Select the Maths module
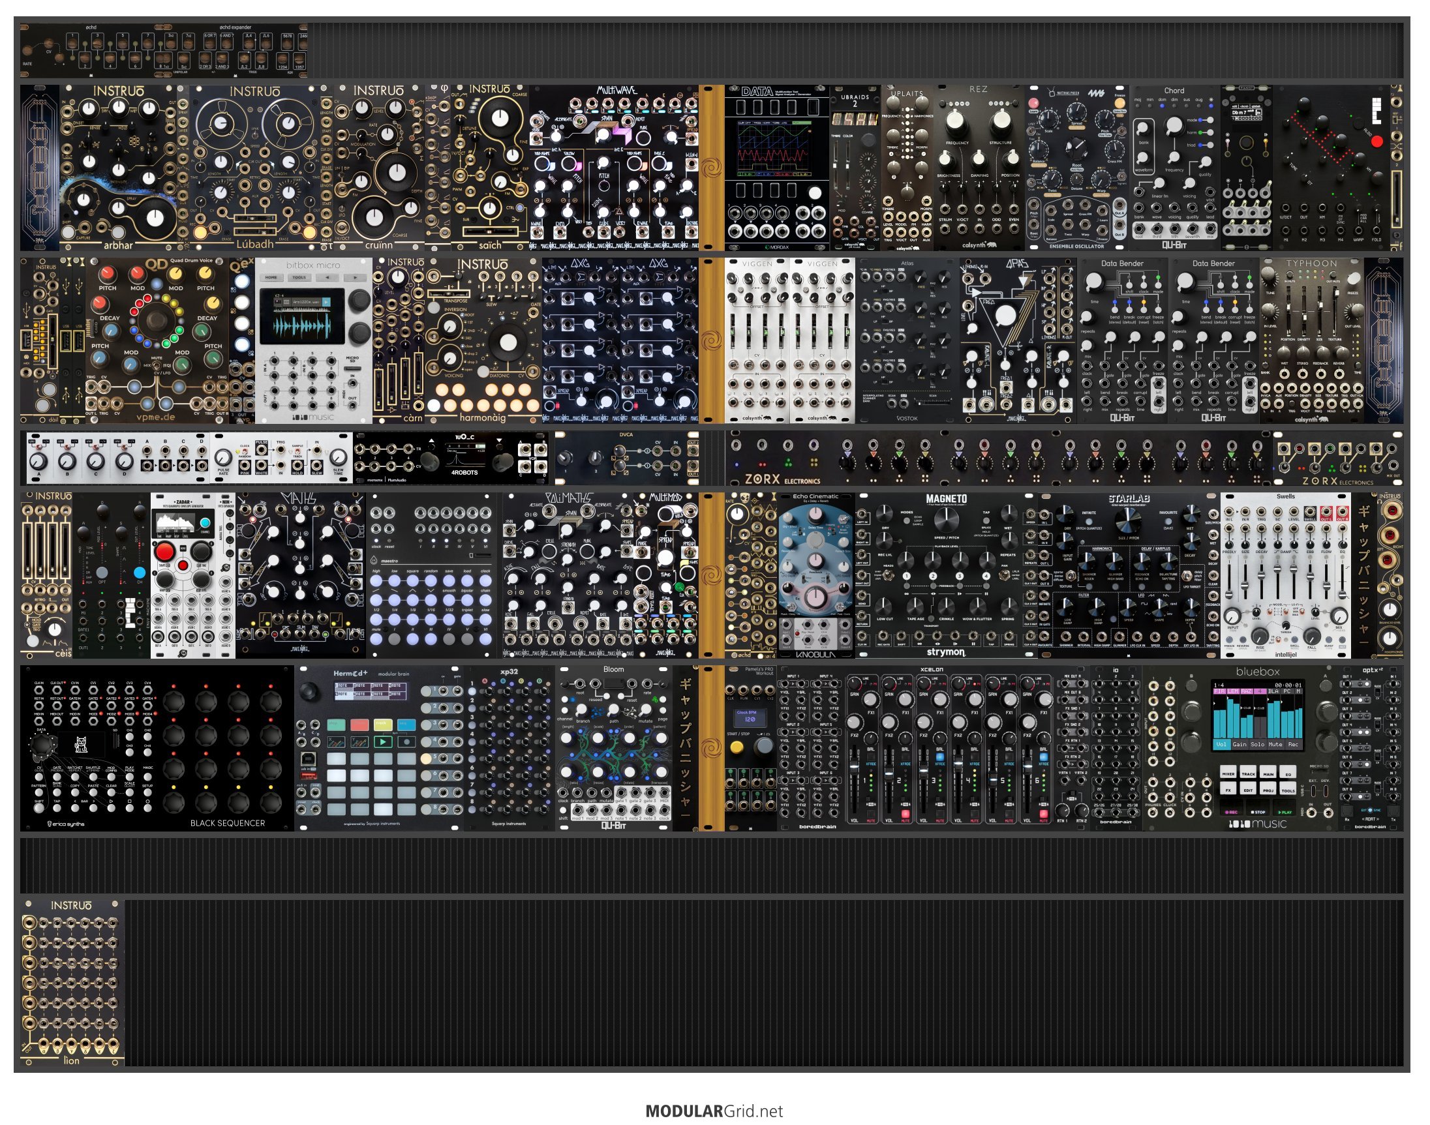Image resolution: width=1430 pixels, height=1125 pixels. (x=301, y=575)
